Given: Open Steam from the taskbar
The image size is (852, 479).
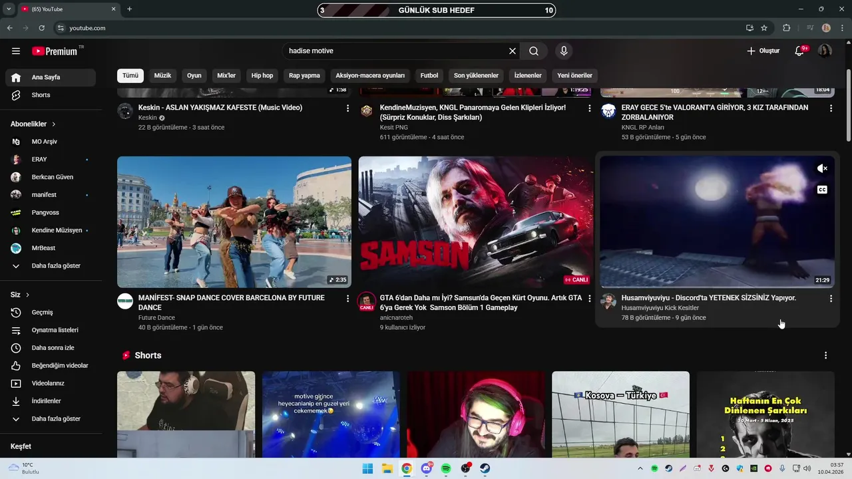Looking at the screenshot, I should (485, 468).
